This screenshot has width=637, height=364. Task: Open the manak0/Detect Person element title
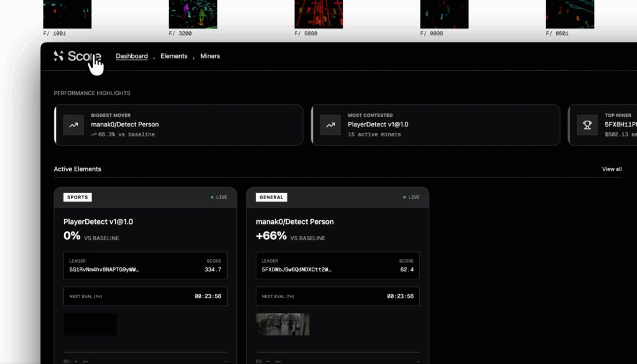[294, 222]
